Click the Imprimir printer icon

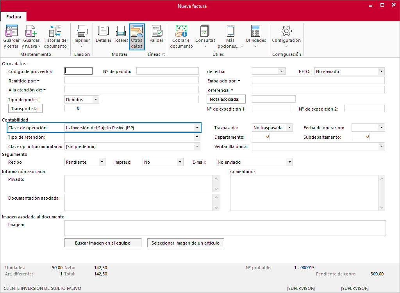82,31
